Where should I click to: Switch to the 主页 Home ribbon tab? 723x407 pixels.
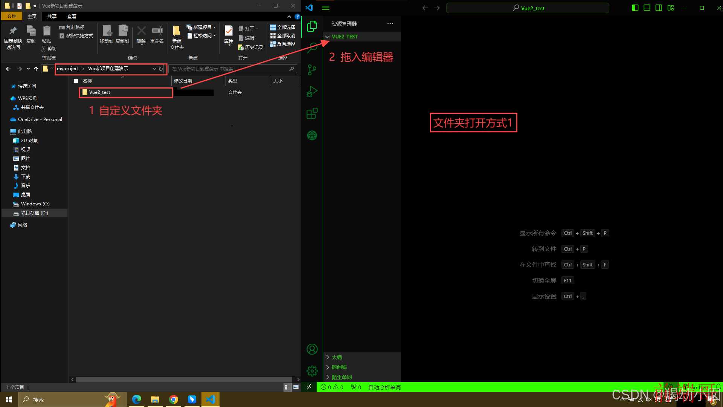[x=32, y=16]
